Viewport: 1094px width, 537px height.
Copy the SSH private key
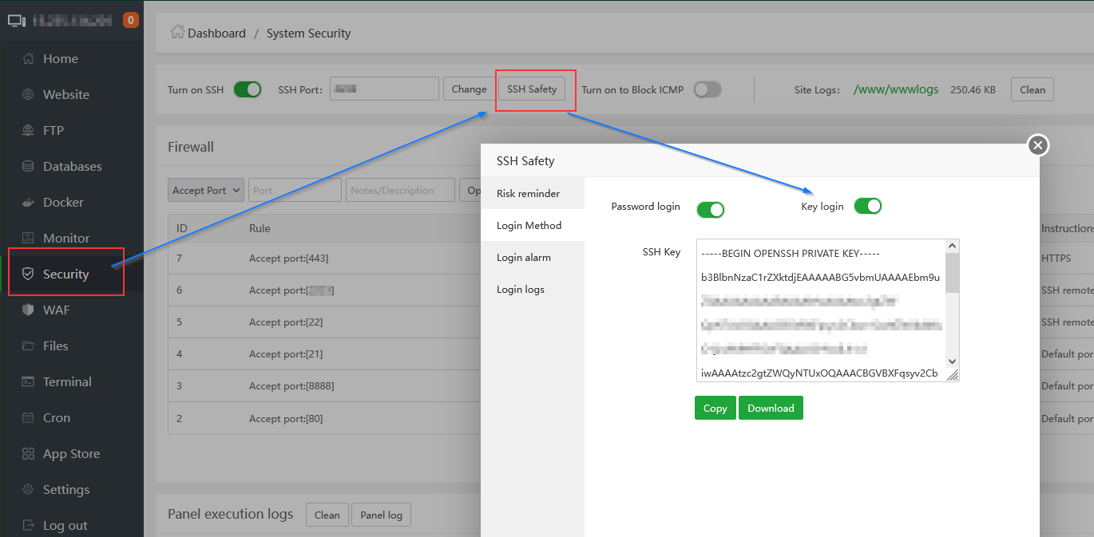click(x=715, y=408)
